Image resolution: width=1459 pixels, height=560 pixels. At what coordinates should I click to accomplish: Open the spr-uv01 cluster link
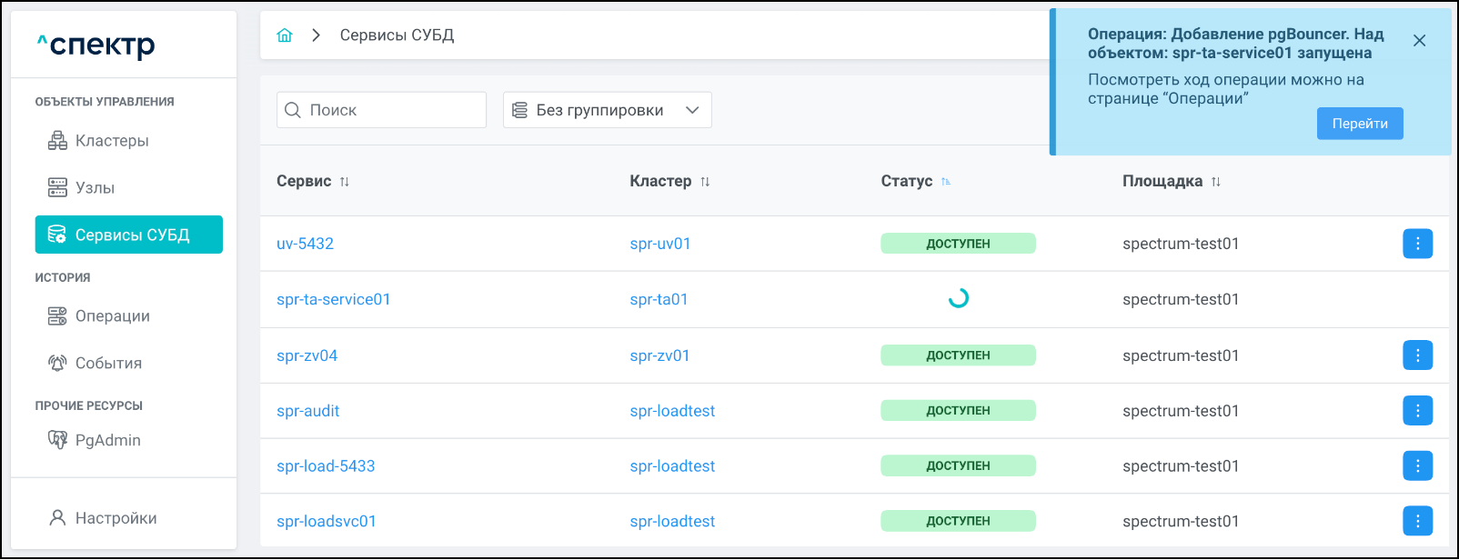click(x=659, y=244)
